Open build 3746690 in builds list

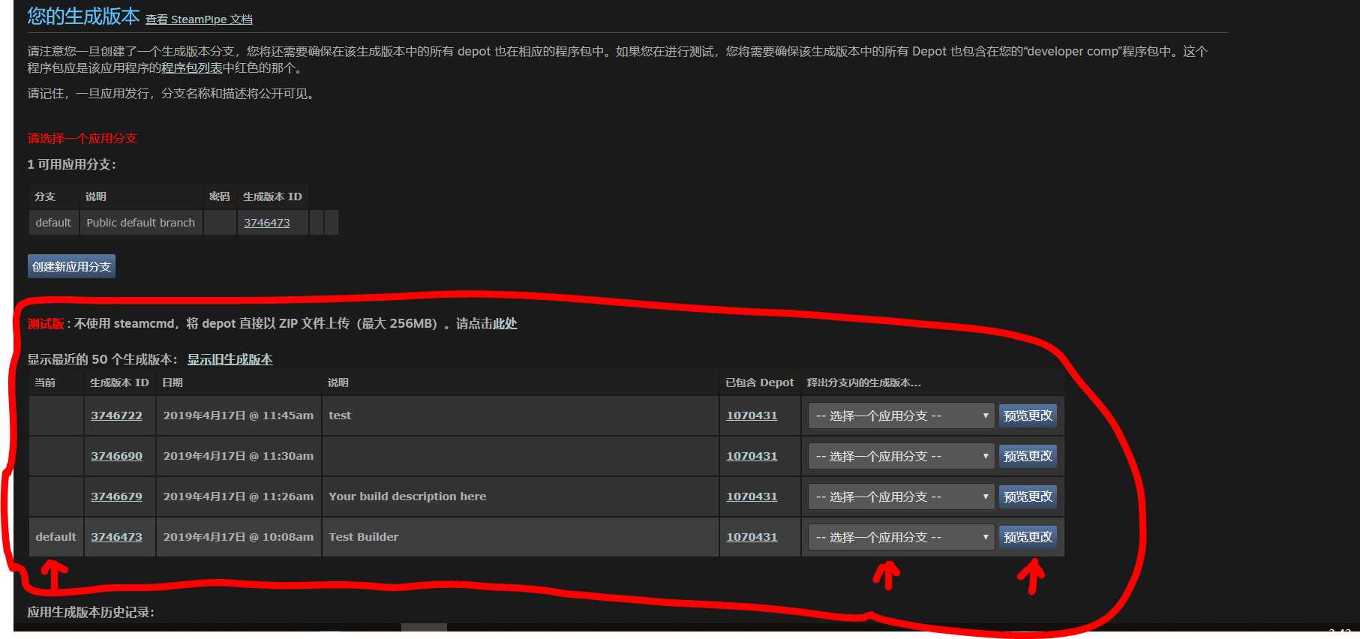(x=116, y=456)
